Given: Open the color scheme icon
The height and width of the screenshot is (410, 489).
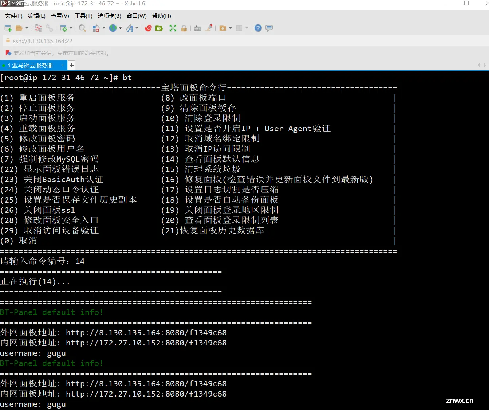Looking at the screenshot, I should pyautogui.click(x=96, y=28).
